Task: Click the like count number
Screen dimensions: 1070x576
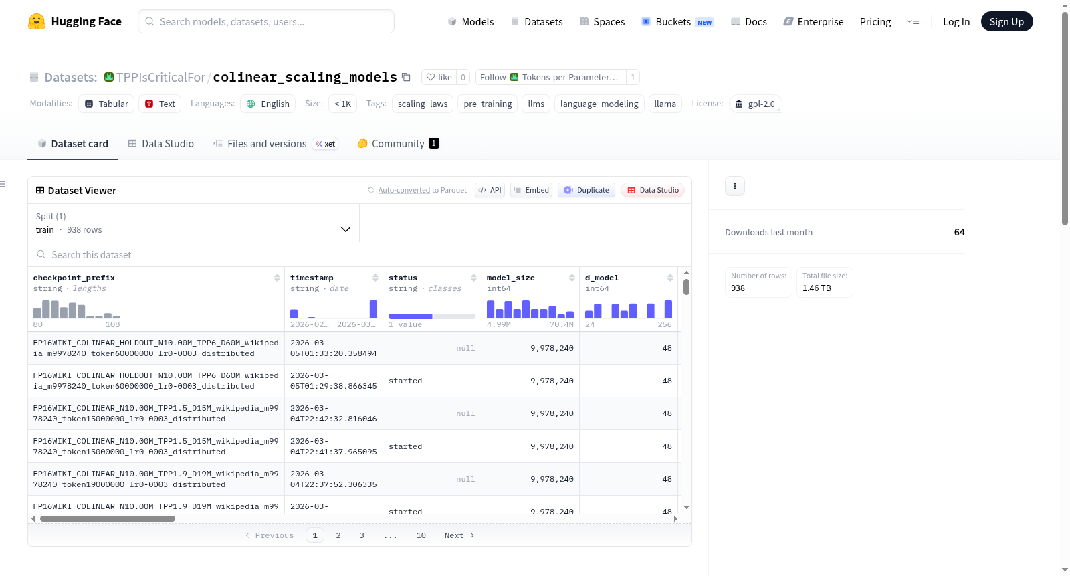Action: (x=463, y=77)
